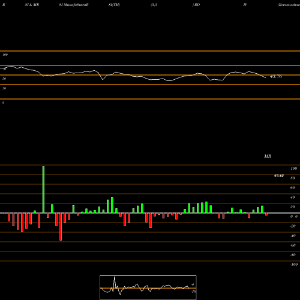Click the MR axis label 40
This screenshot has height=300, width=300.
(x=293, y=197)
